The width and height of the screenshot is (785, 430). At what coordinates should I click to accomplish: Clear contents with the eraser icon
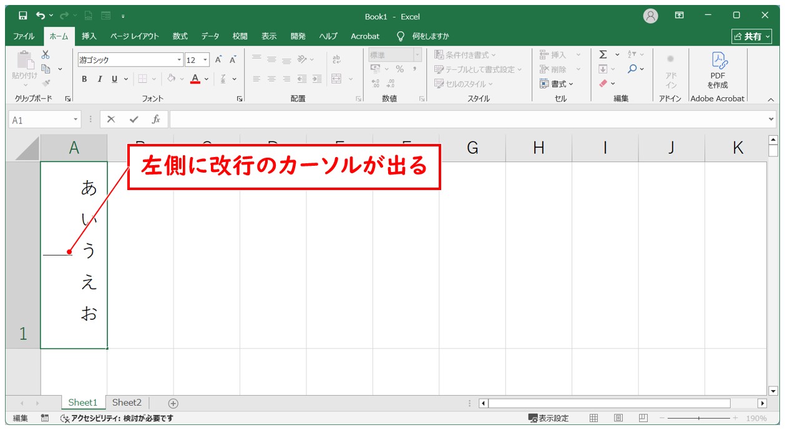603,84
